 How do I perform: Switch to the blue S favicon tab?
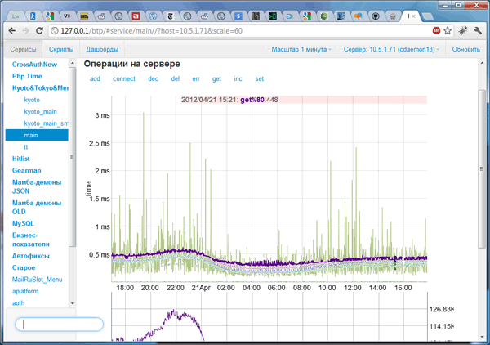click(238, 16)
